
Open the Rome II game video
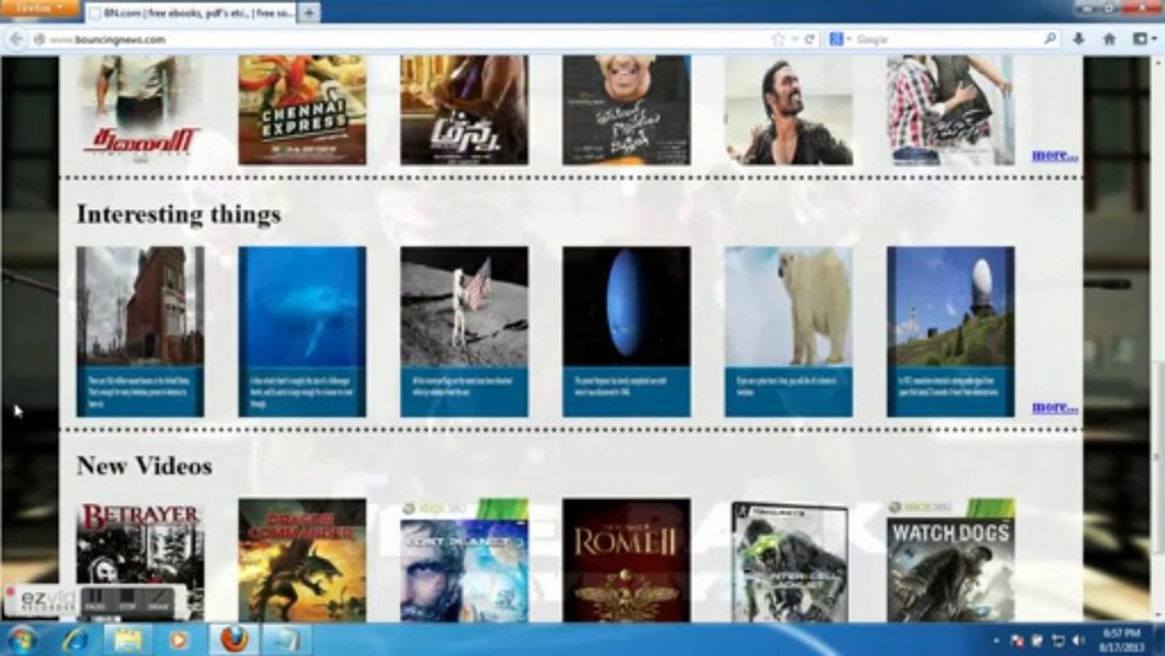[626, 559]
